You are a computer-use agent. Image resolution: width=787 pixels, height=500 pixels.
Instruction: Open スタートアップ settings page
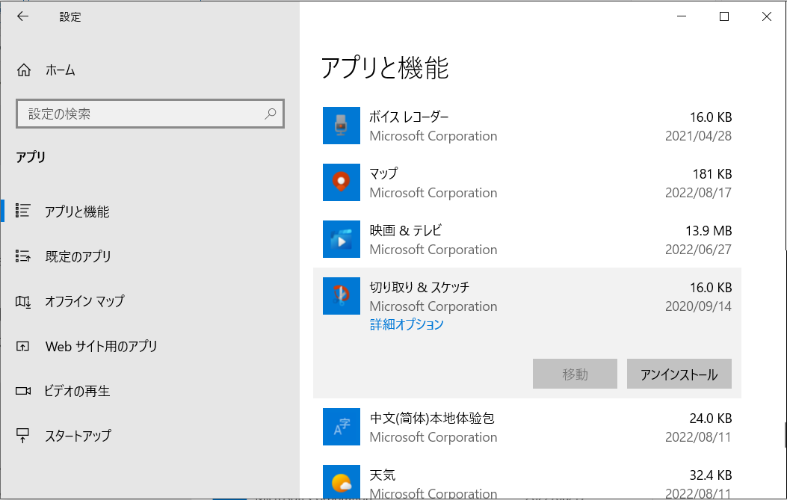(x=78, y=436)
